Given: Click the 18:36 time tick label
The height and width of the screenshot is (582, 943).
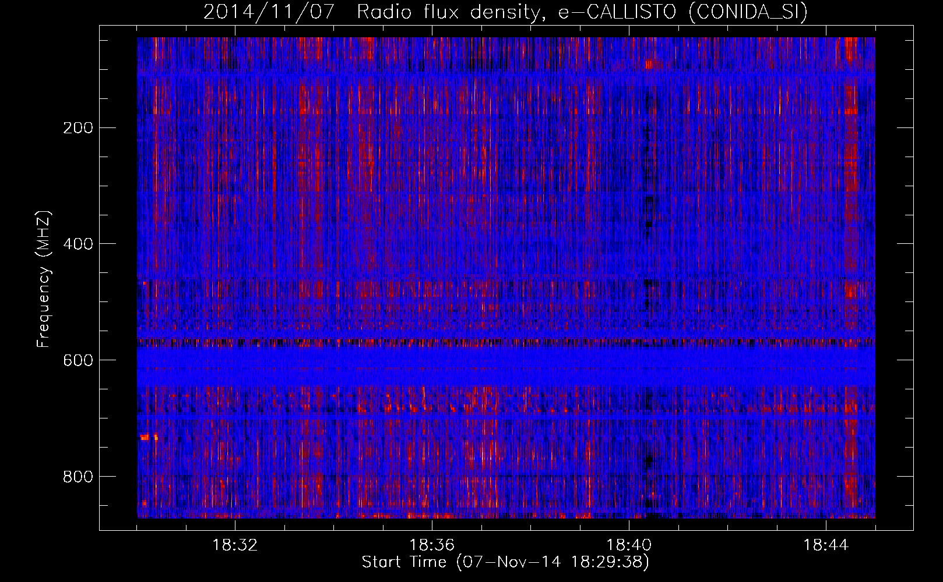Looking at the screenshot, I should (x=432, y=545).
